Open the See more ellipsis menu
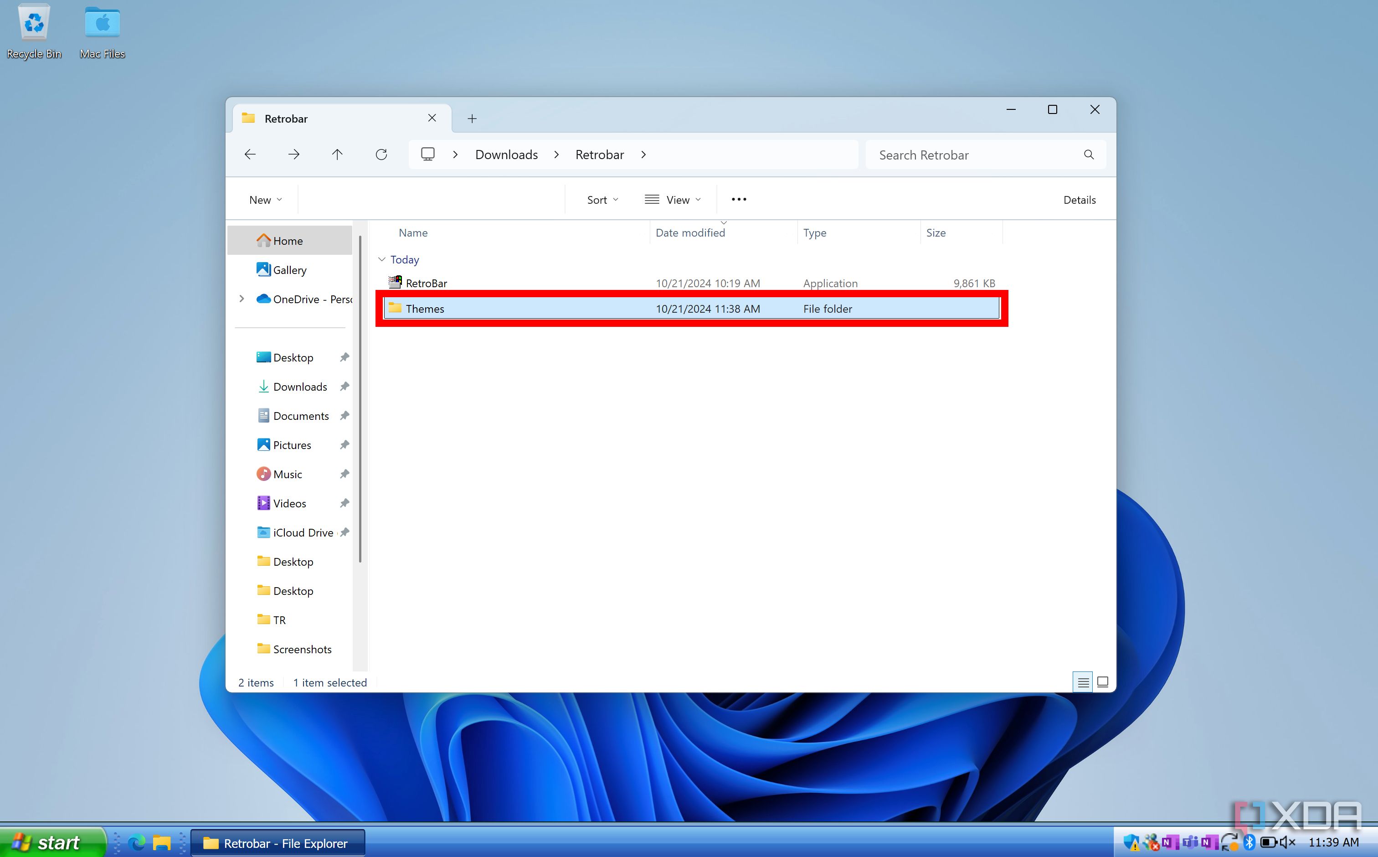The width and height of the screenshot is (1378, 857). click(x=738, y=199)
